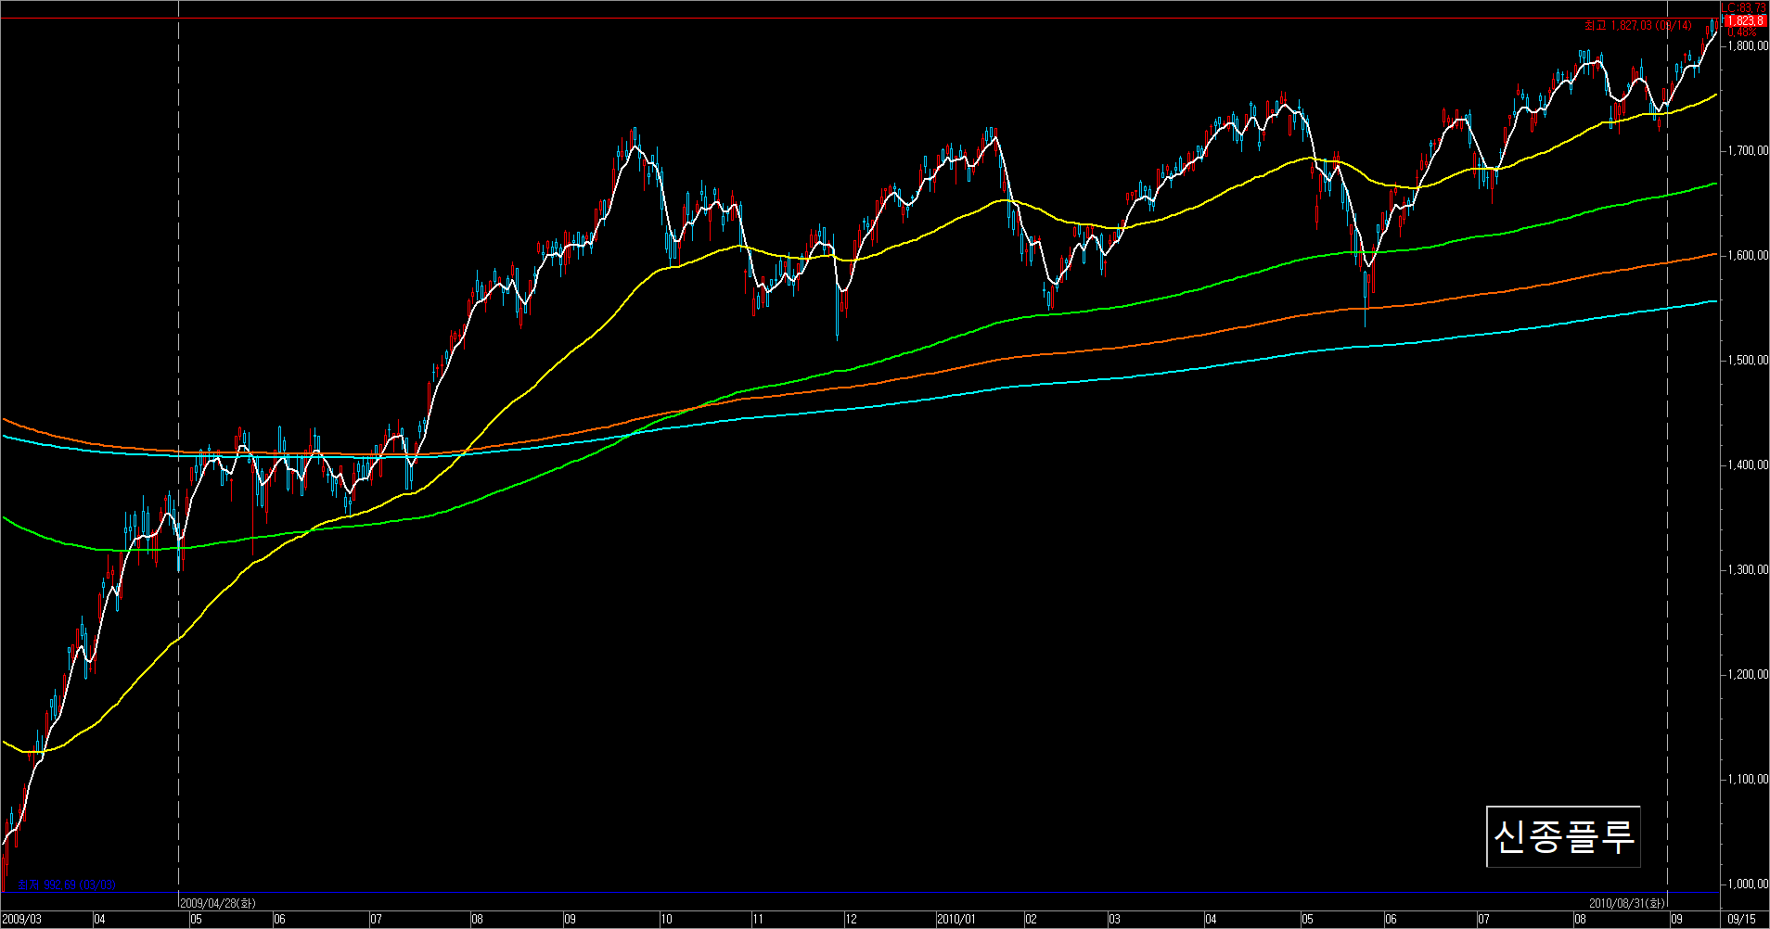Click the 최고 1,827.03 (09/14) high label
The height and width of the screenshot is (929, 1770).
[1638, 26]
